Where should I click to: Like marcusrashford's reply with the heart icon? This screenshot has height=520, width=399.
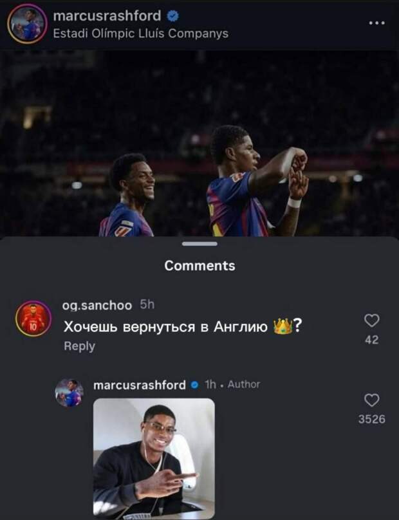(x=371, y=400)
